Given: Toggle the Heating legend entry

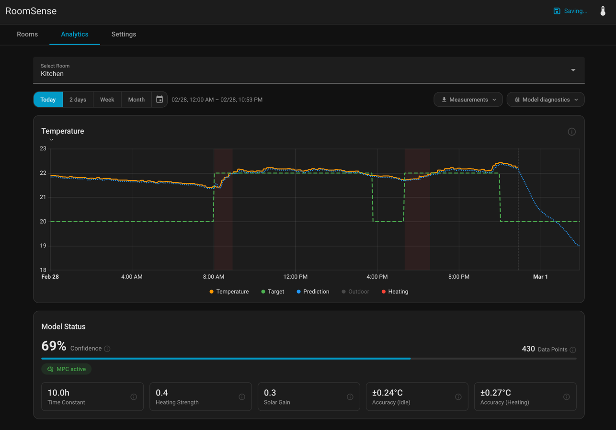Looking at the screenshot, I should 394,292.
